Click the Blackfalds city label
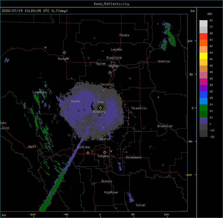The width and height of the screenshot is (223, 218). pyautogui.click(x=114, y=58)
